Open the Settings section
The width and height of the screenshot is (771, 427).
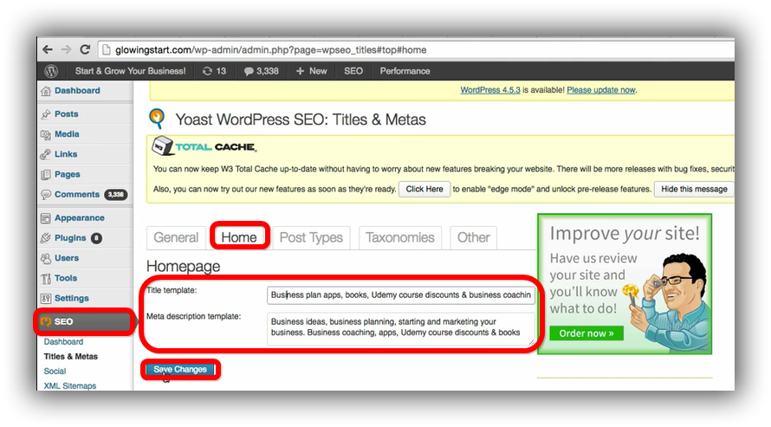click(x=72, y=298)
